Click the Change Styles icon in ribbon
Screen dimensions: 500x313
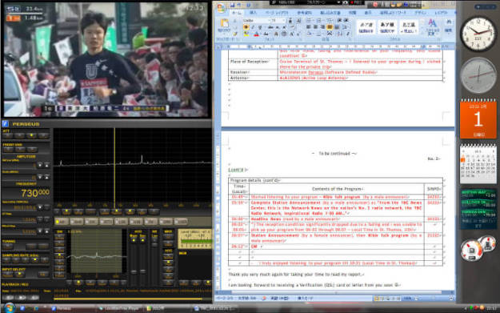pyautogui.click(x=432, y=26)
